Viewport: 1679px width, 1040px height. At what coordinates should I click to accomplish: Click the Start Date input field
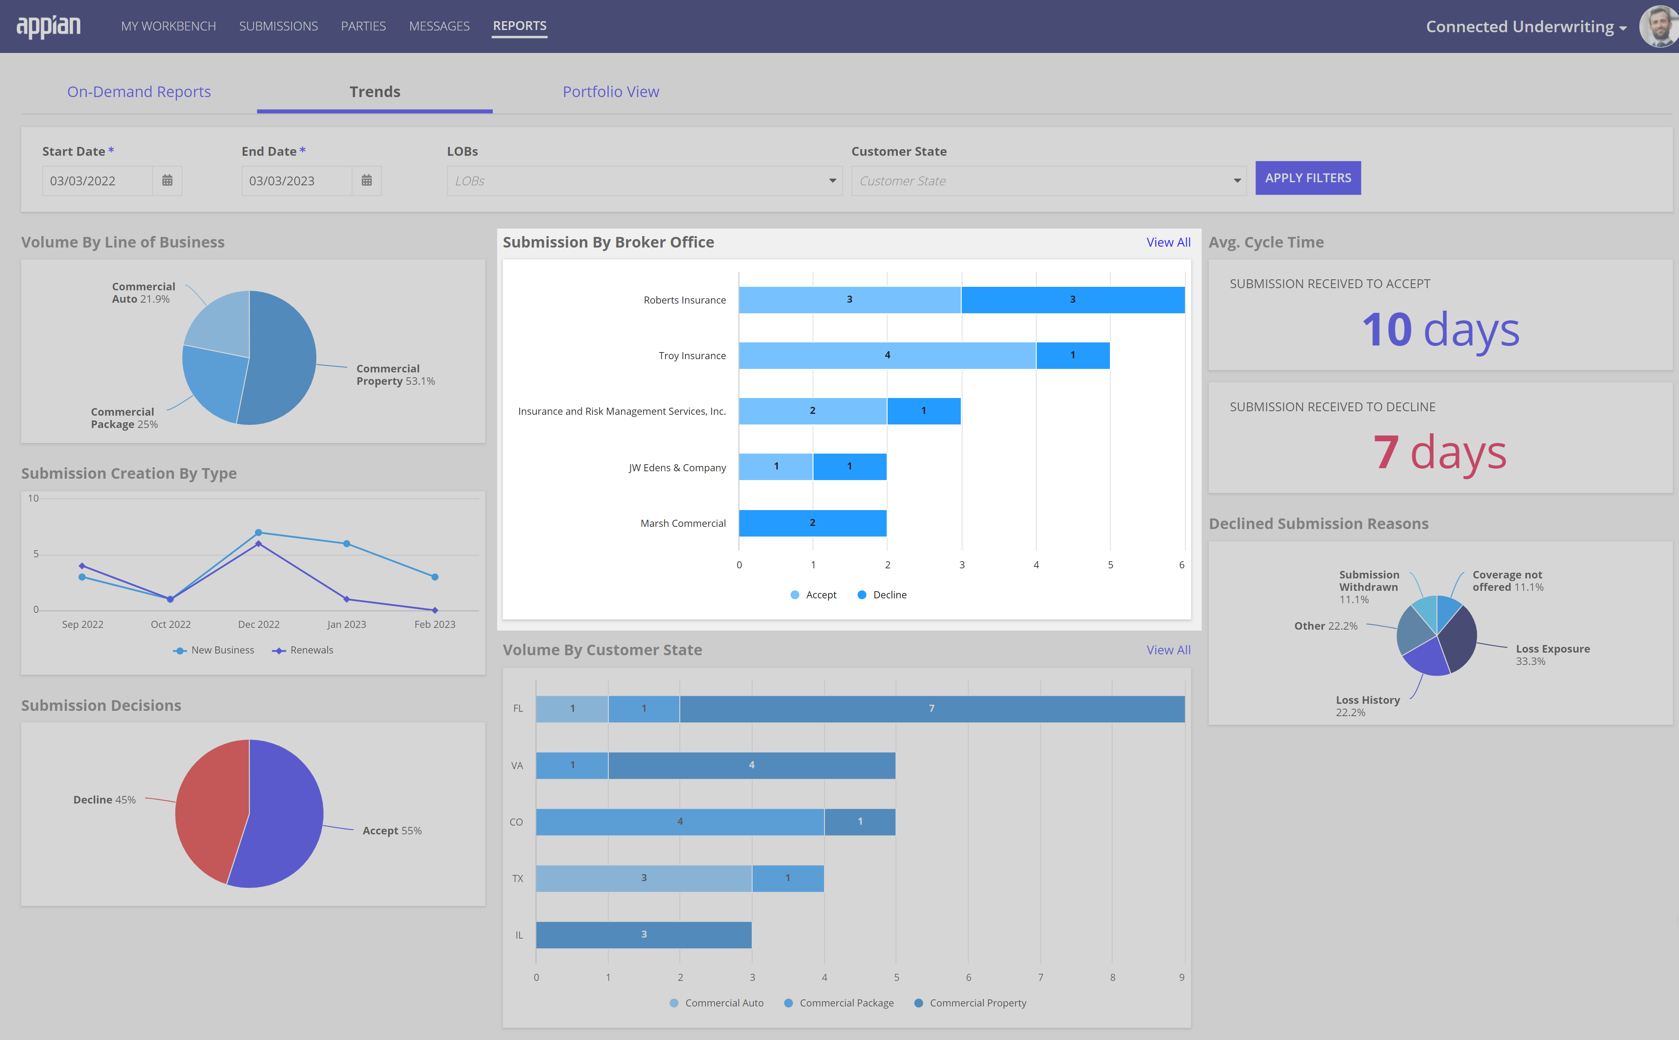click(97, 181)
